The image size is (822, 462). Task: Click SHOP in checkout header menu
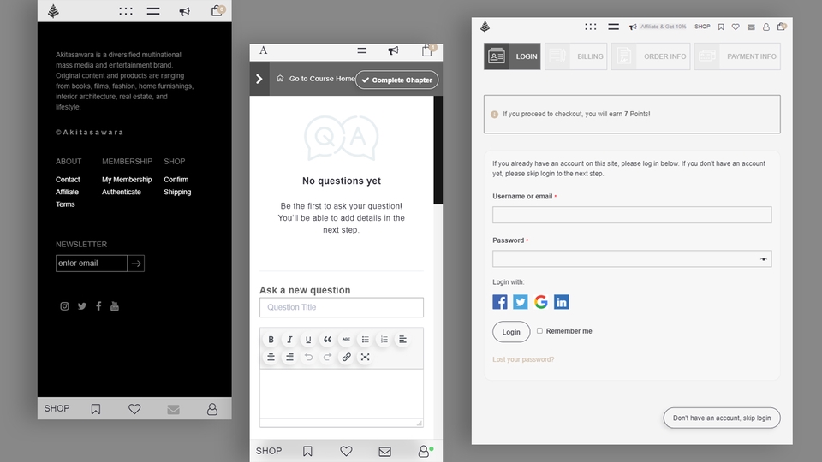(702, 27)
